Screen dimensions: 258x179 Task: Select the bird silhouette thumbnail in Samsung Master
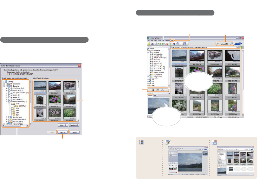coord(233,57)
